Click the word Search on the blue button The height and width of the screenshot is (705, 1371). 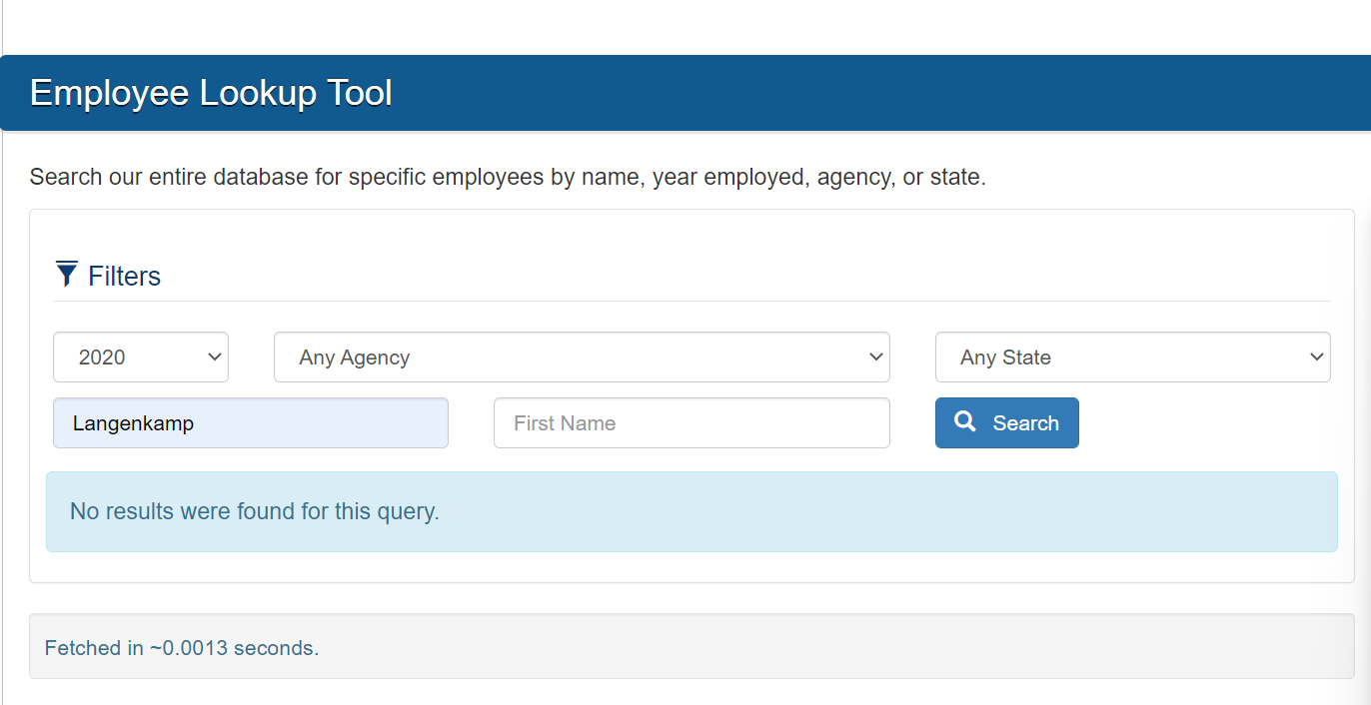pos(1026,423)
